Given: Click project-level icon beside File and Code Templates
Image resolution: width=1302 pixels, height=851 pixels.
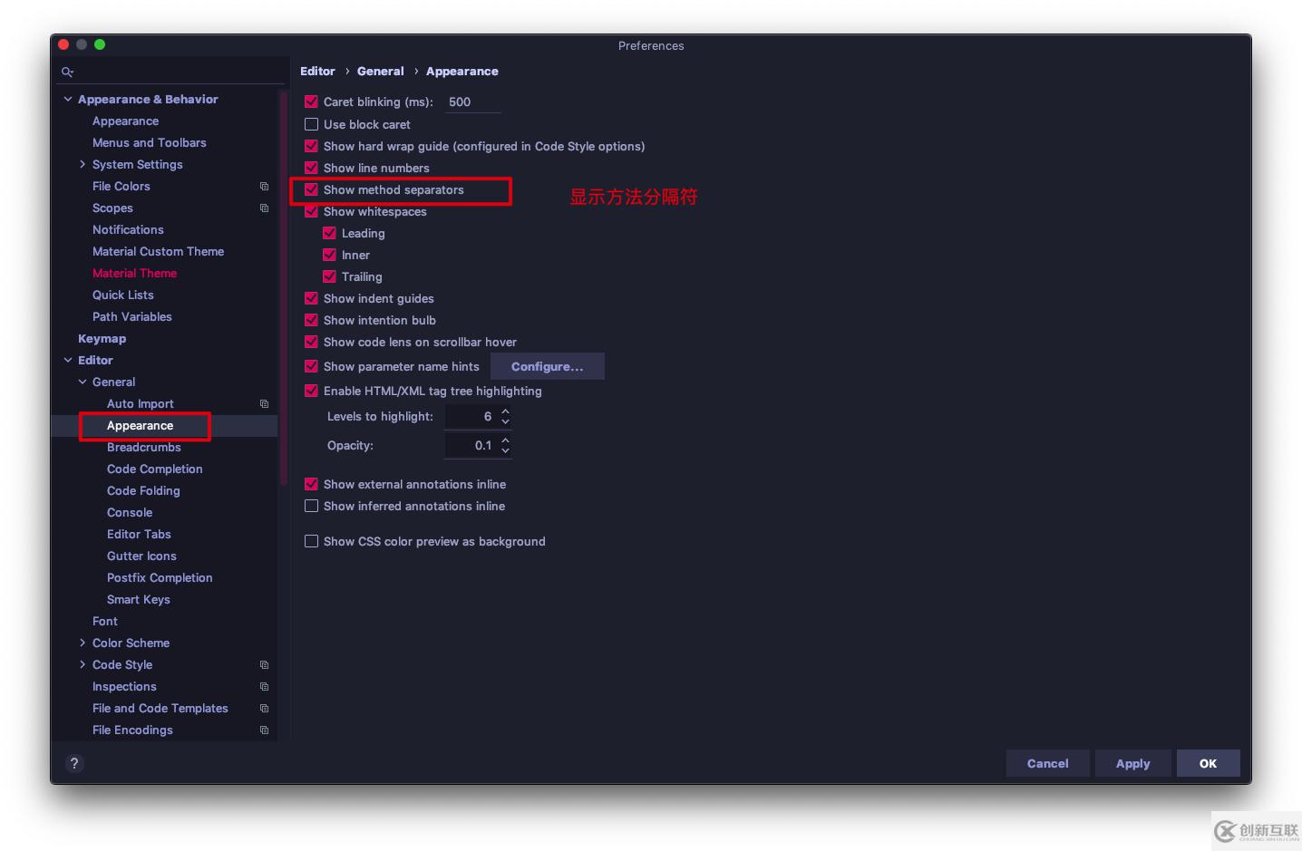Looking at the screenshot, I should (x=264, y=708).
